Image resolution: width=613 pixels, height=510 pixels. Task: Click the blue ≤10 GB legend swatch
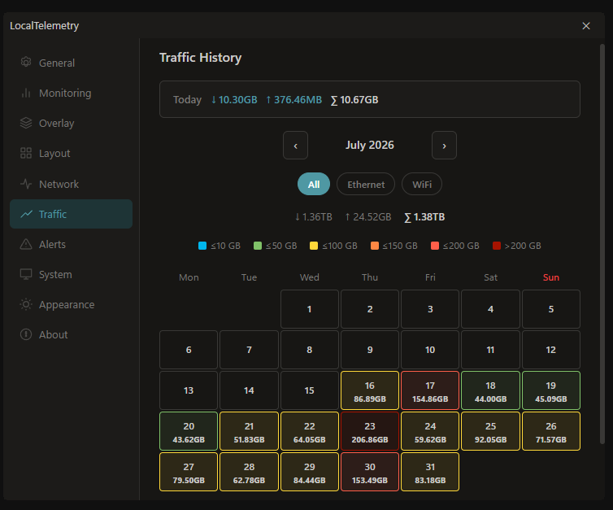coord(202,246)
